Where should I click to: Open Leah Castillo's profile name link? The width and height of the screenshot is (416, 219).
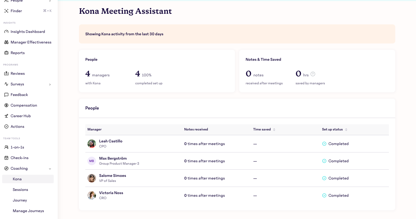pyautogui.click(x=111, y=141)
